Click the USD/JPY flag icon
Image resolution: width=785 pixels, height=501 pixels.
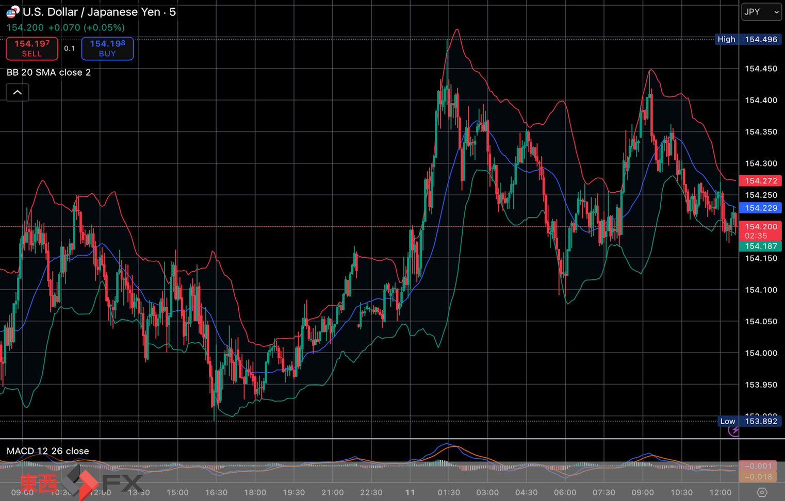12,11
